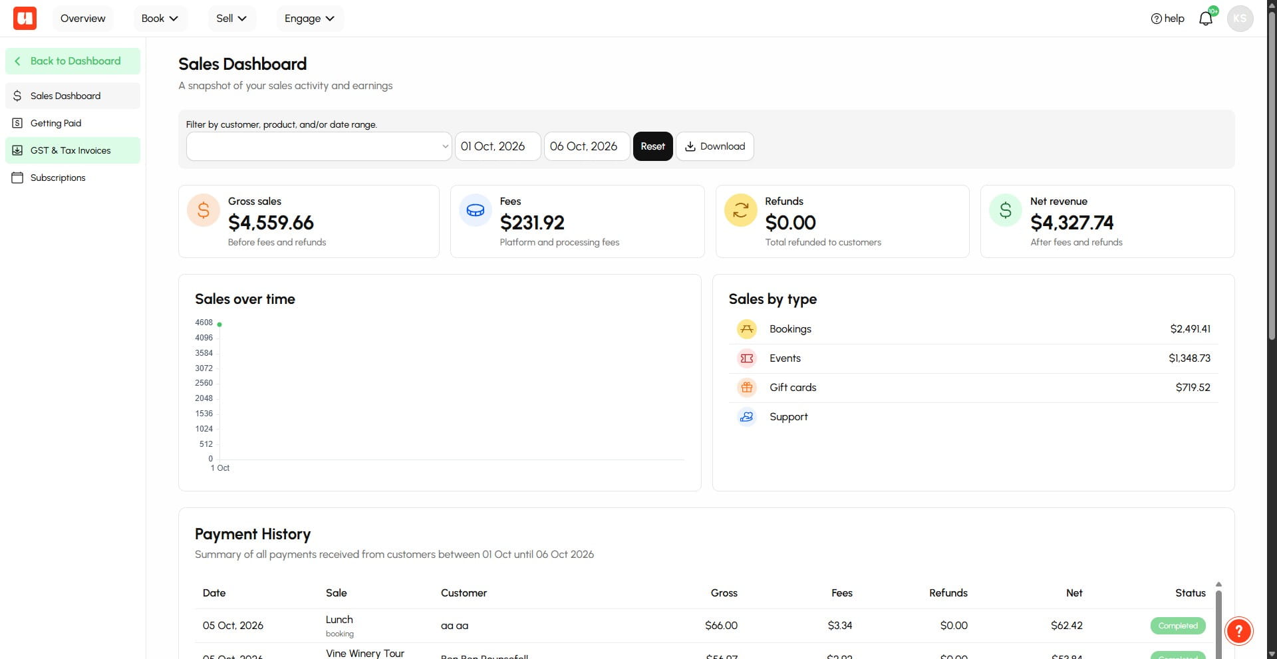Open the end date 06 Oct, 2026 picker
The image size is (1277, 659).
click(587, 146)
